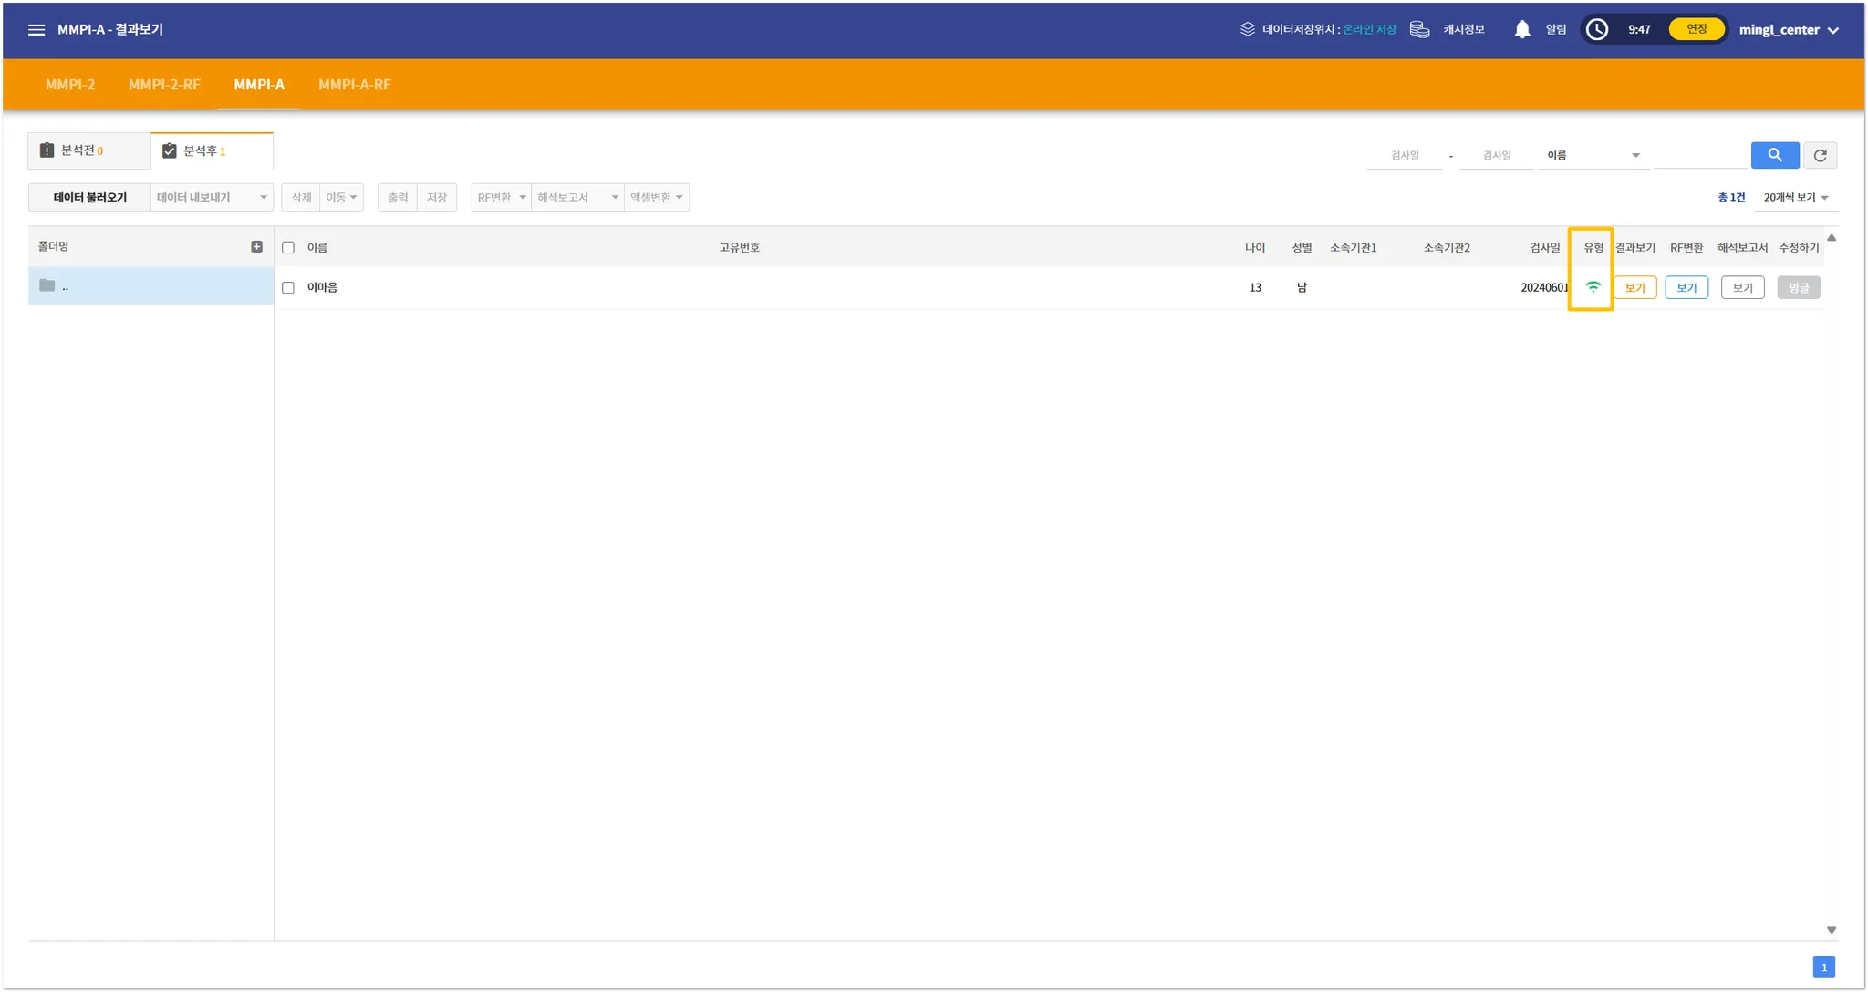This screenshot has width=1868, height=992.
Task: Switch to the MMPI-A-RF tab
Action: point(354,85)
